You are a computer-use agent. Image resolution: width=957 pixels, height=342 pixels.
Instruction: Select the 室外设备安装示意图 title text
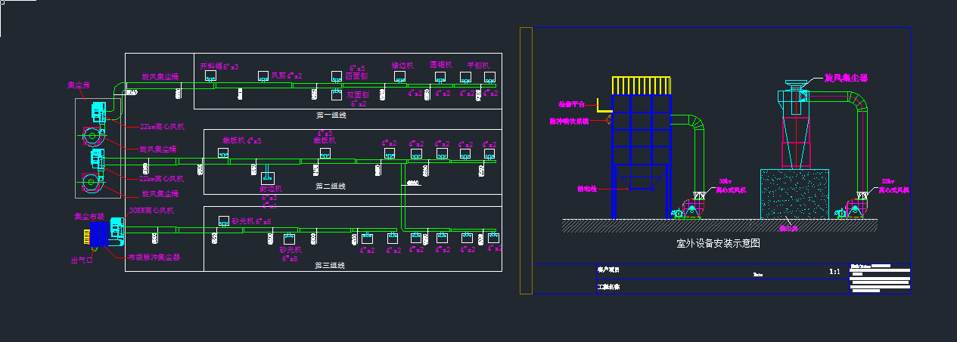coord(717,244)
